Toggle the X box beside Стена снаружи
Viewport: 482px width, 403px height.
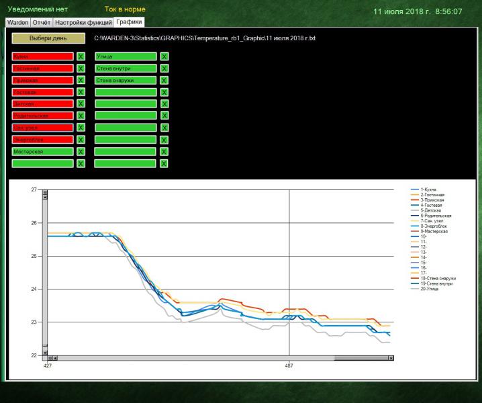point(164,81)
